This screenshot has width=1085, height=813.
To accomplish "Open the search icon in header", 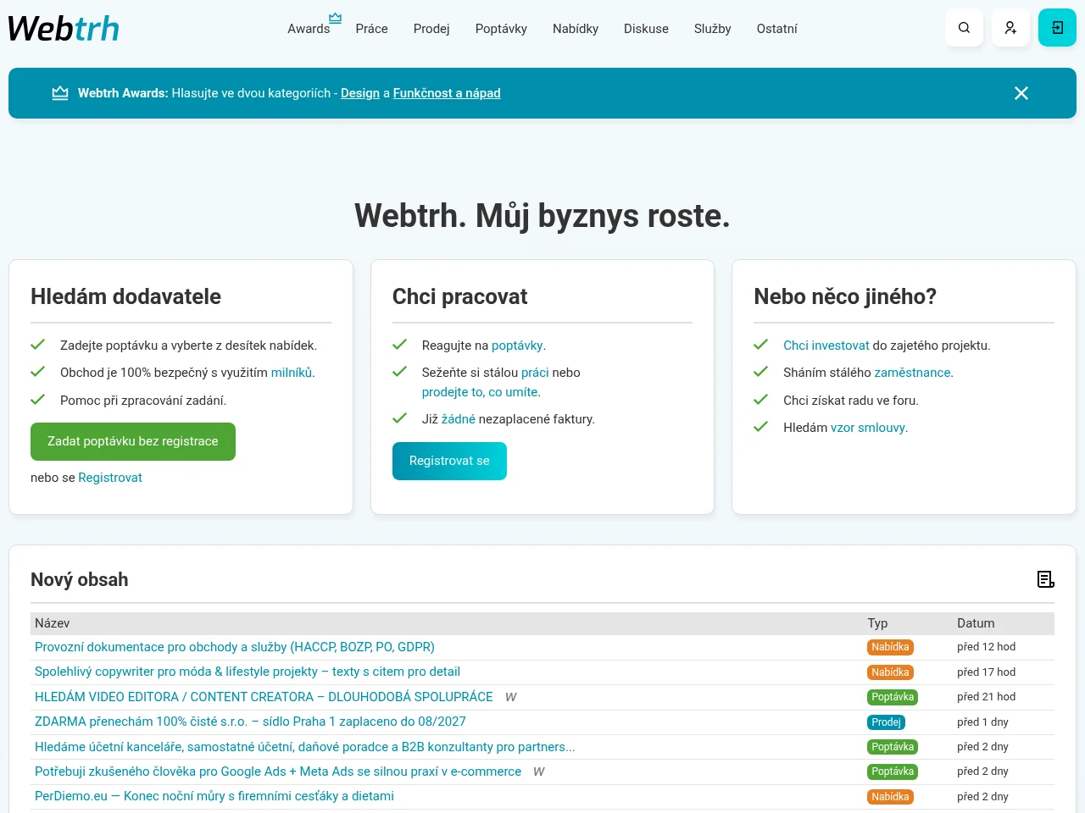I will point(964,28).
